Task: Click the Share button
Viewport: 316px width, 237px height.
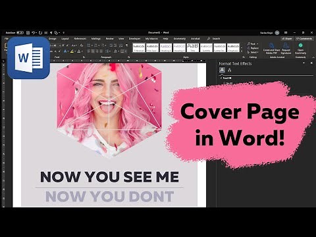Action: 287,39
